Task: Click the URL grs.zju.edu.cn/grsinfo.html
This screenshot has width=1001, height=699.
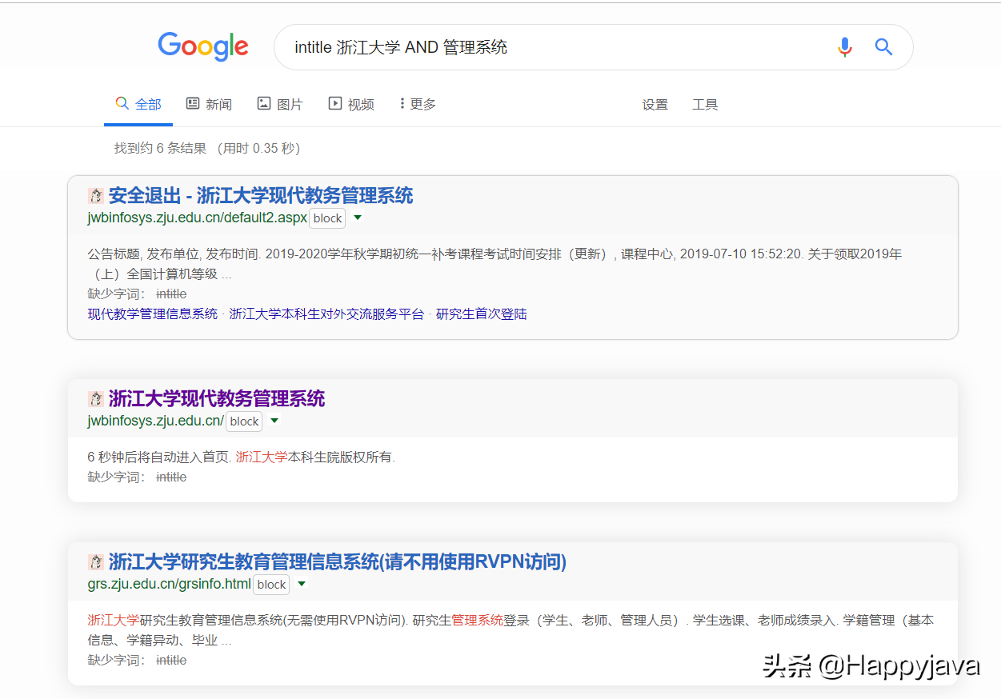Action: [170, 585]
